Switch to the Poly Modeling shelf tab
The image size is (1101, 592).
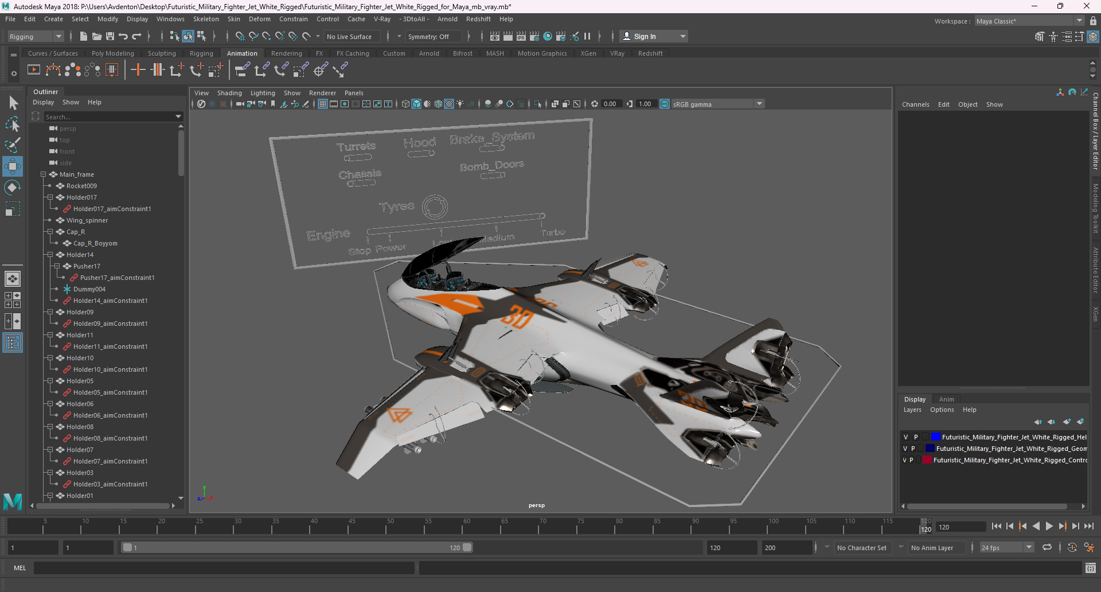click(113, 53)
